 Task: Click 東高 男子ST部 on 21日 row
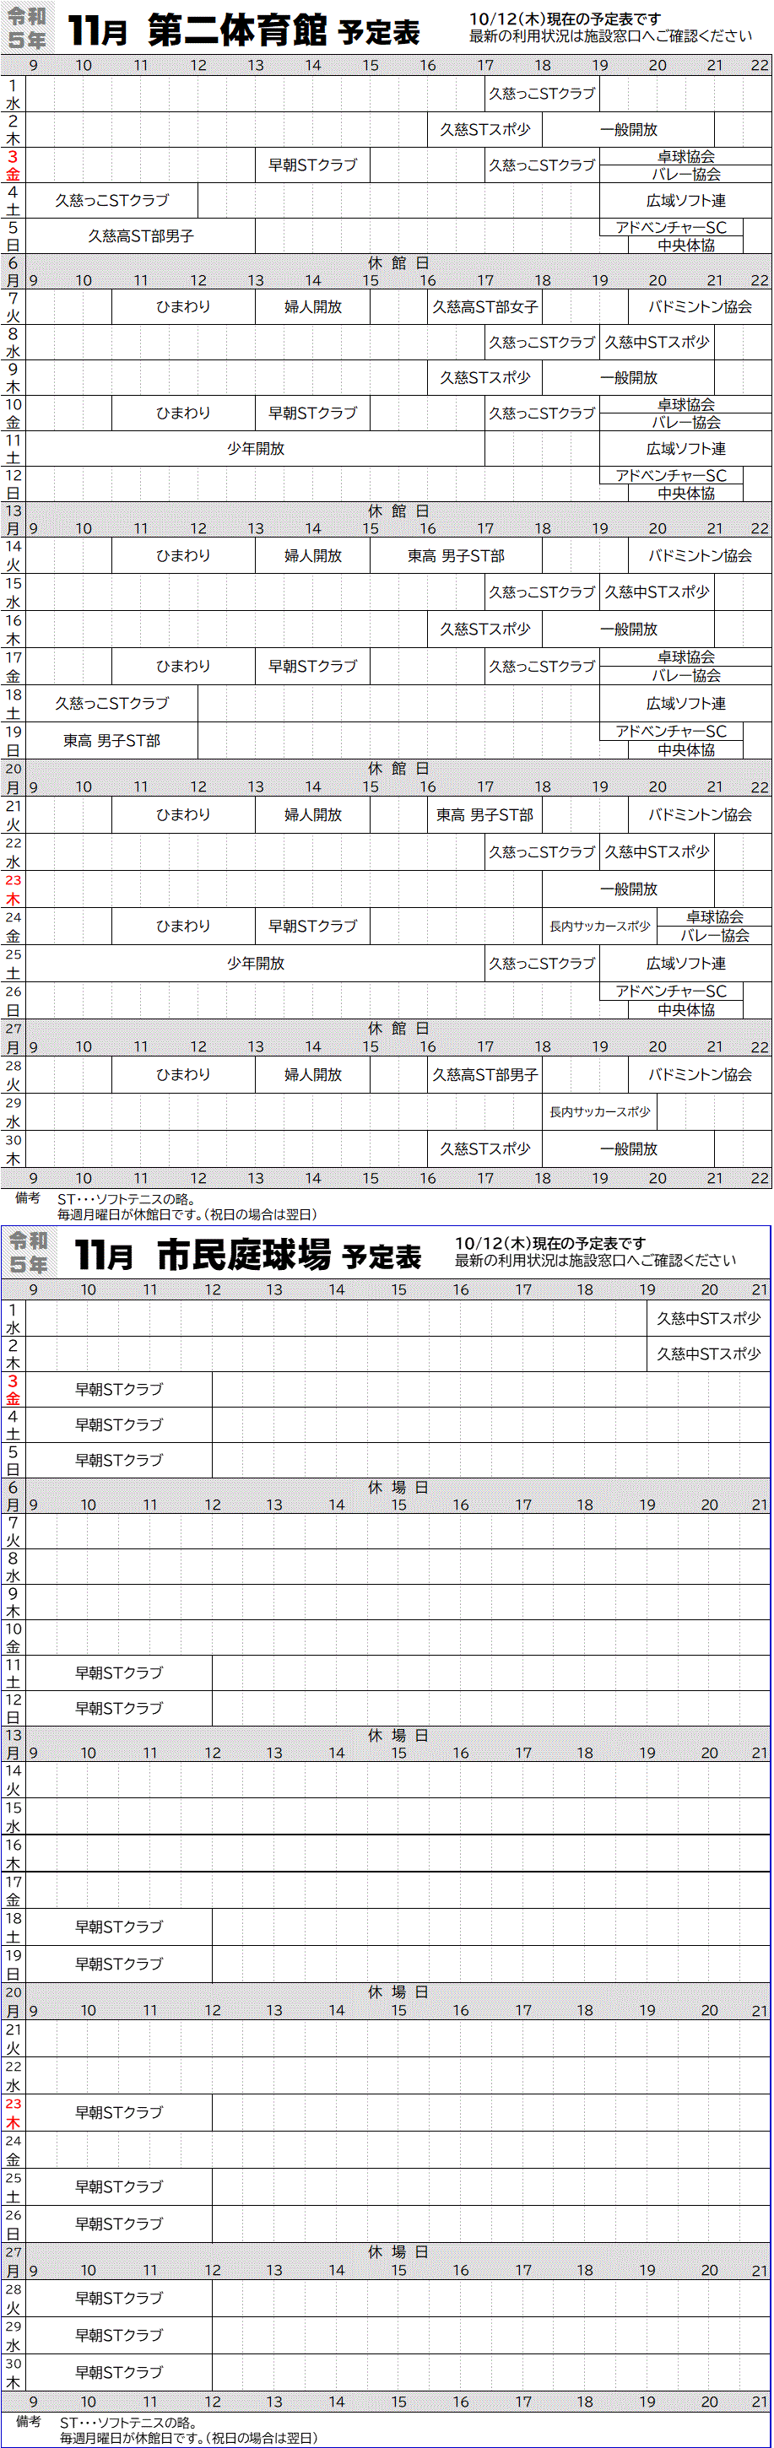[485, 814]
